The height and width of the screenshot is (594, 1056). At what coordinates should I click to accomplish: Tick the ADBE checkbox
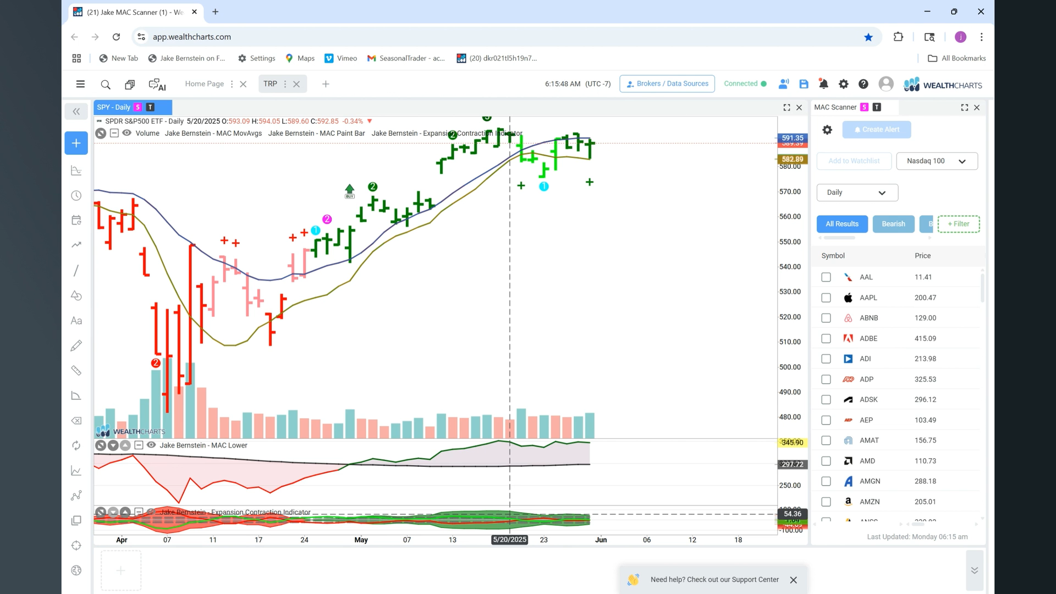pyautogui.click(x=826, y=339)
